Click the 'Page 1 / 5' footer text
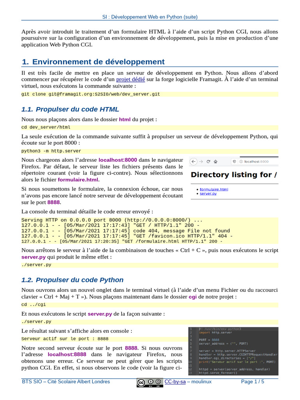 (x=253, y=382)
